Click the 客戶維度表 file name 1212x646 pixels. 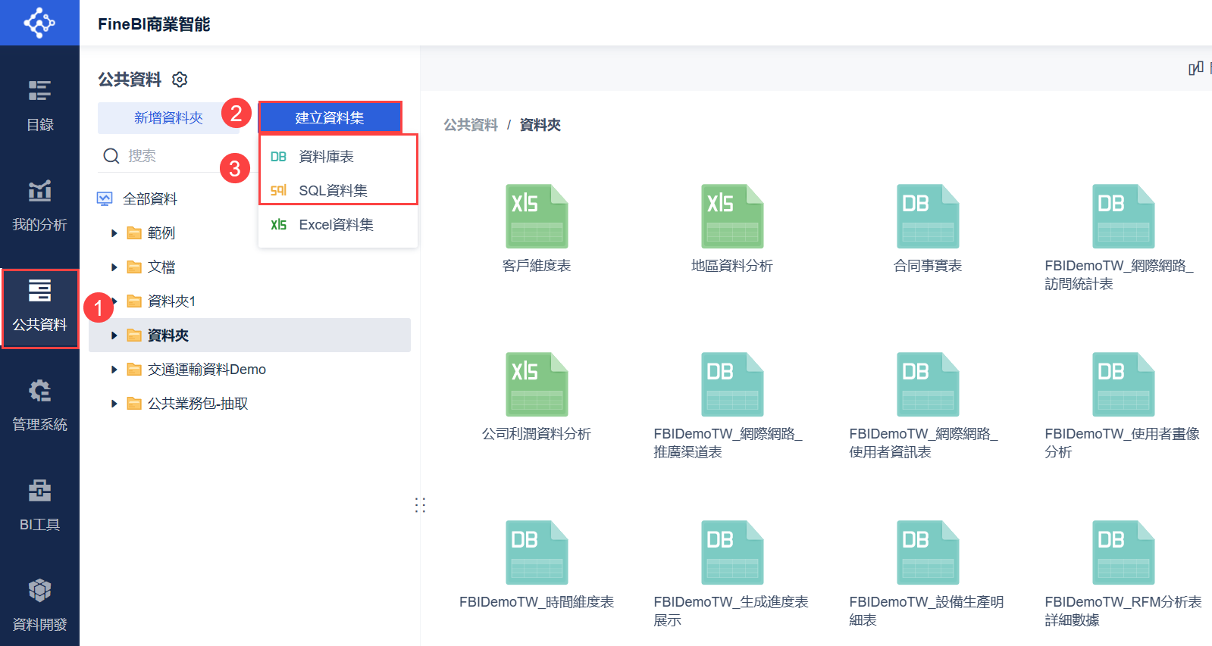537,266
